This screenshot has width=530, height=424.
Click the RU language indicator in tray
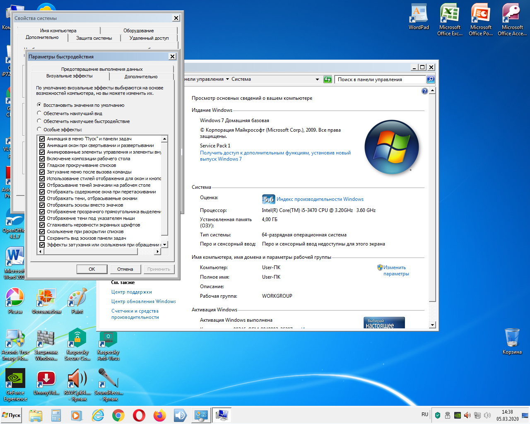425,414
